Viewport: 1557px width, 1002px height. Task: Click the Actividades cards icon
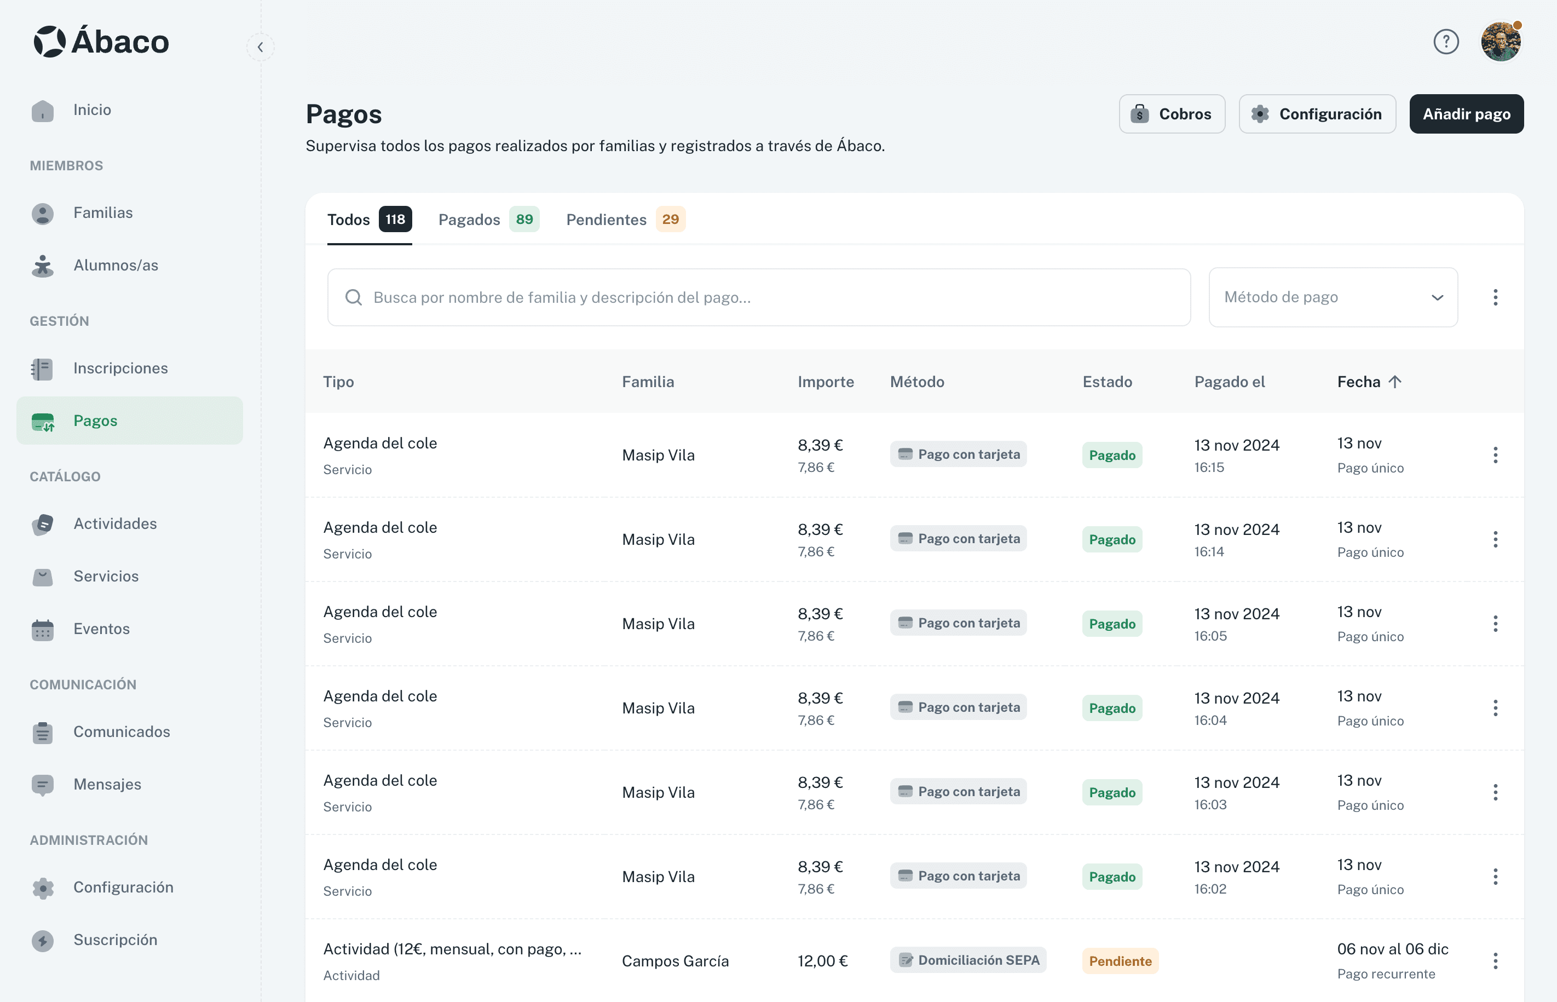click(x=43, y=525)
